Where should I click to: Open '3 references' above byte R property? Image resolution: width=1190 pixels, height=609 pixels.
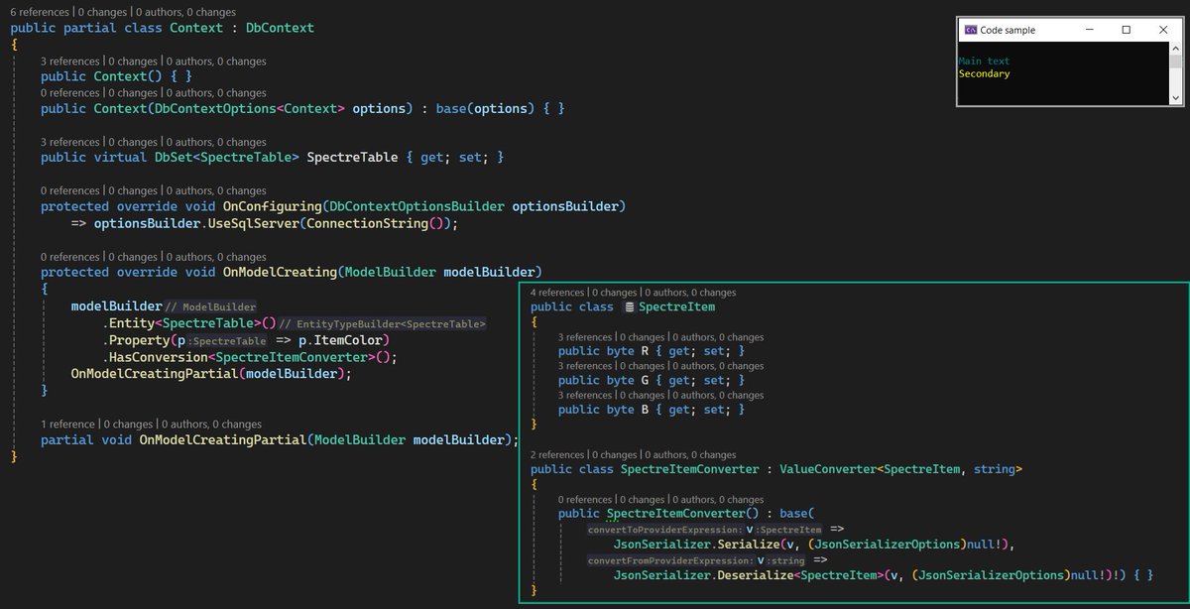(x=585, y=337)
